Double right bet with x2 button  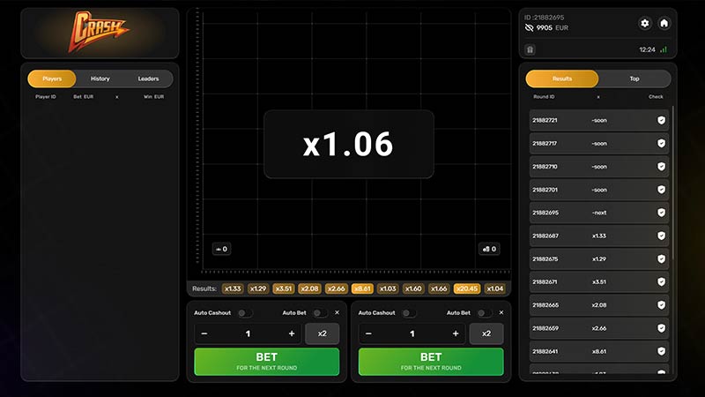point(486,333)
